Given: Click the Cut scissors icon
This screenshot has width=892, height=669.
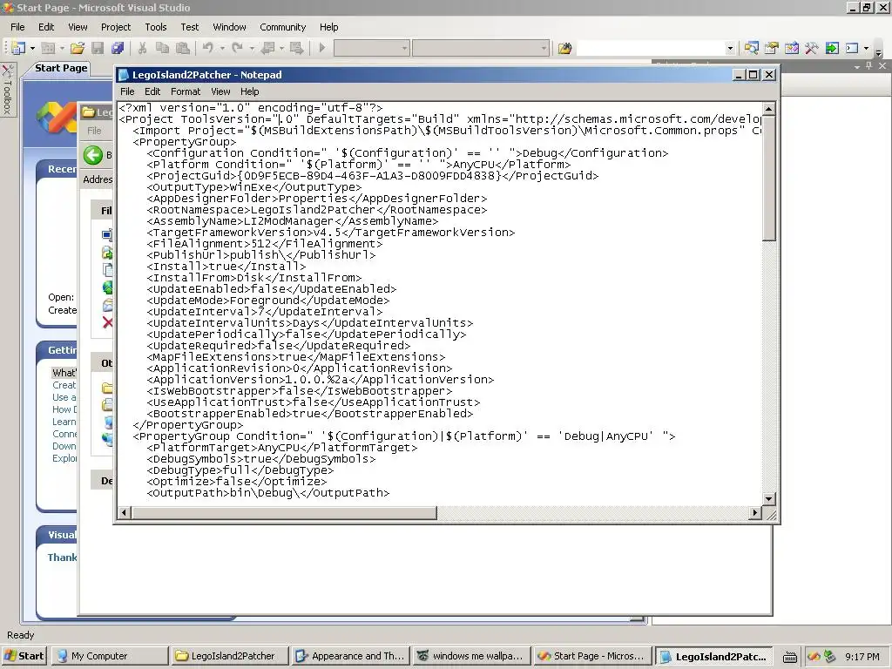Looking at the screenshot, I should pos(142,49).
